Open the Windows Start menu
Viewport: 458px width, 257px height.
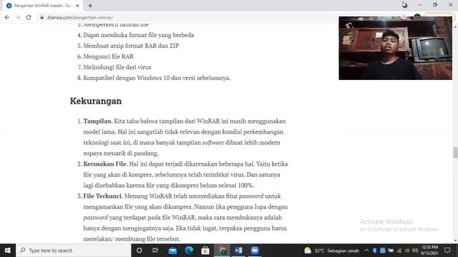point(8,251)
